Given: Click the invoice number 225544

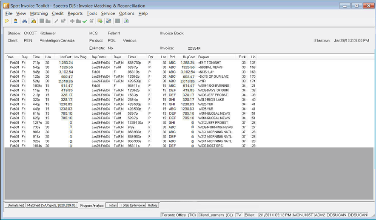Looking at the screenshot, I should coord(194,48).
